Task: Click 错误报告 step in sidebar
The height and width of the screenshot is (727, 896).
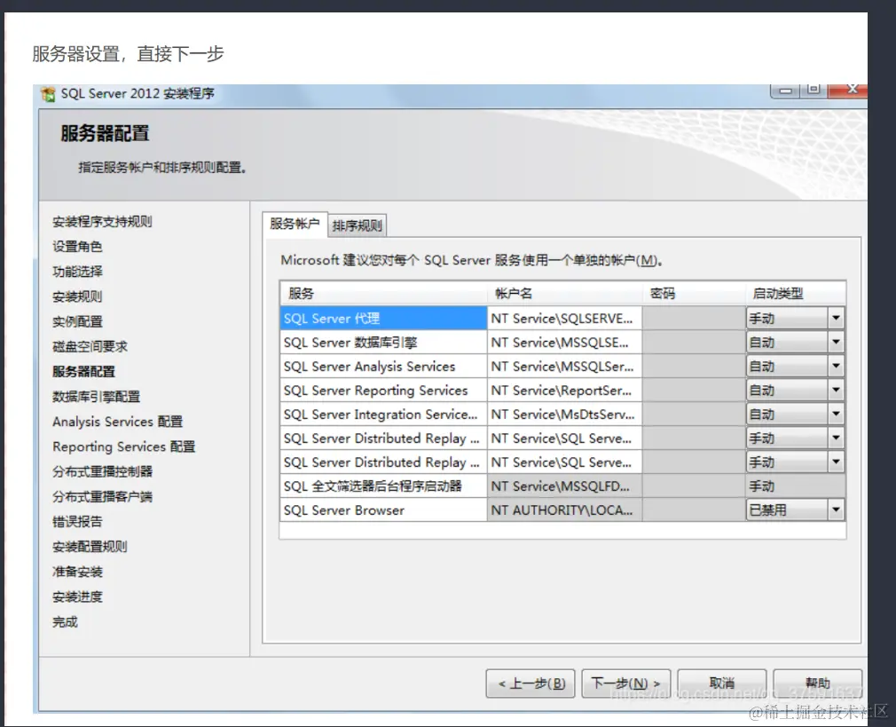Action: point(77,522)
